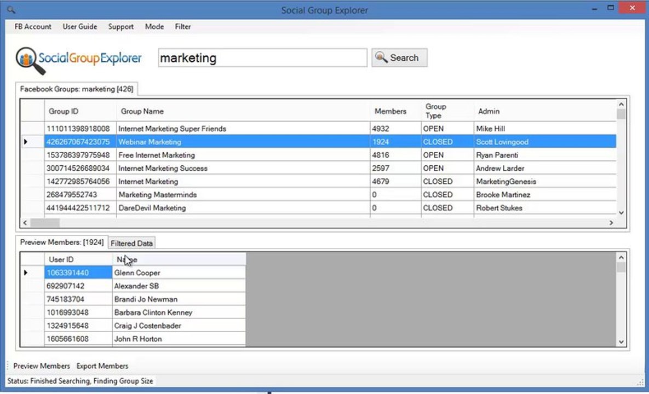Open the Mode menu

tap(154, 26)
